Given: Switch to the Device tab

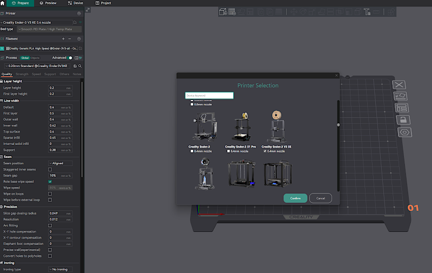Looking at the screenshot, I should point(76,3).
